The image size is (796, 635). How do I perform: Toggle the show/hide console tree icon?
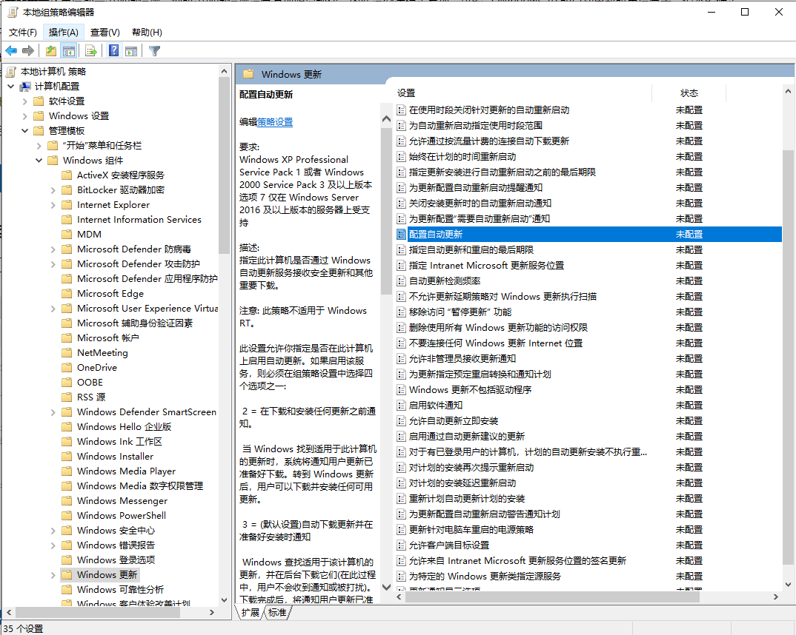[68, 50]
